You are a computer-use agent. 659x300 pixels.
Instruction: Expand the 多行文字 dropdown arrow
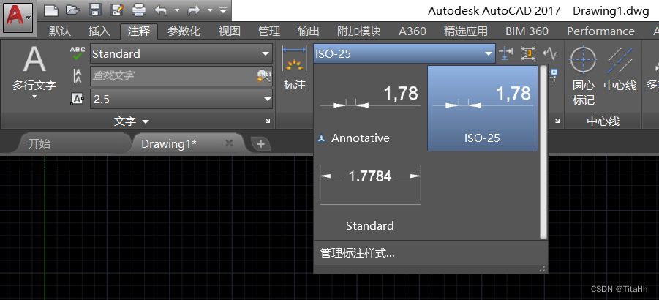34,96
